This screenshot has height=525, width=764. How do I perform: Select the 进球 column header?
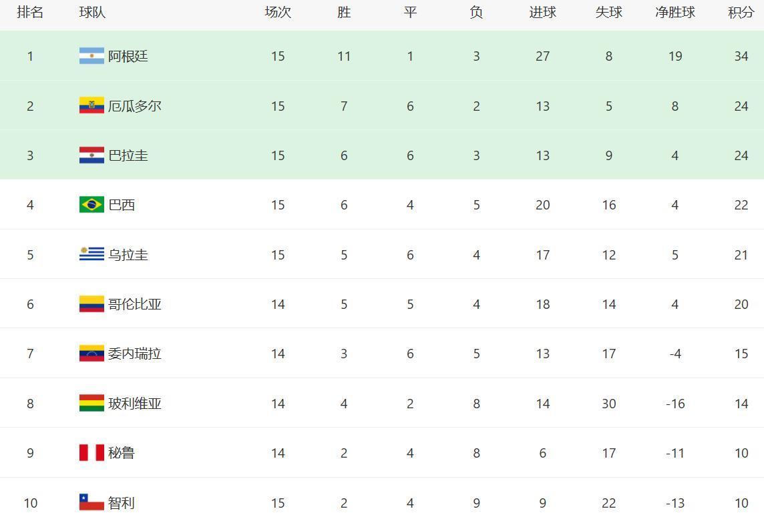pyautogui.click(x=542, y=12)
